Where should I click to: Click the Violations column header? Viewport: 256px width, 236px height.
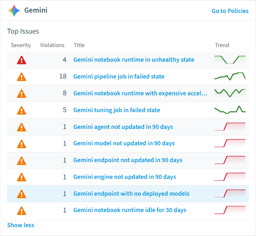(x=52, y=45)
